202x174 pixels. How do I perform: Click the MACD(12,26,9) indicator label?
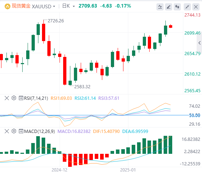(x=39, y=131)
